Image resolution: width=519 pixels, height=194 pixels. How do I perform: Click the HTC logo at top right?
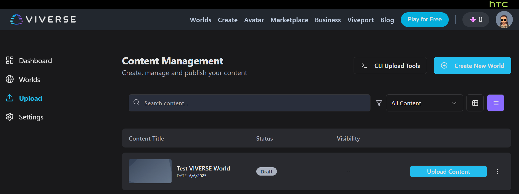point(498,4)
